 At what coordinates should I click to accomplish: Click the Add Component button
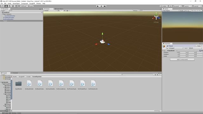[x=182, y=60]
